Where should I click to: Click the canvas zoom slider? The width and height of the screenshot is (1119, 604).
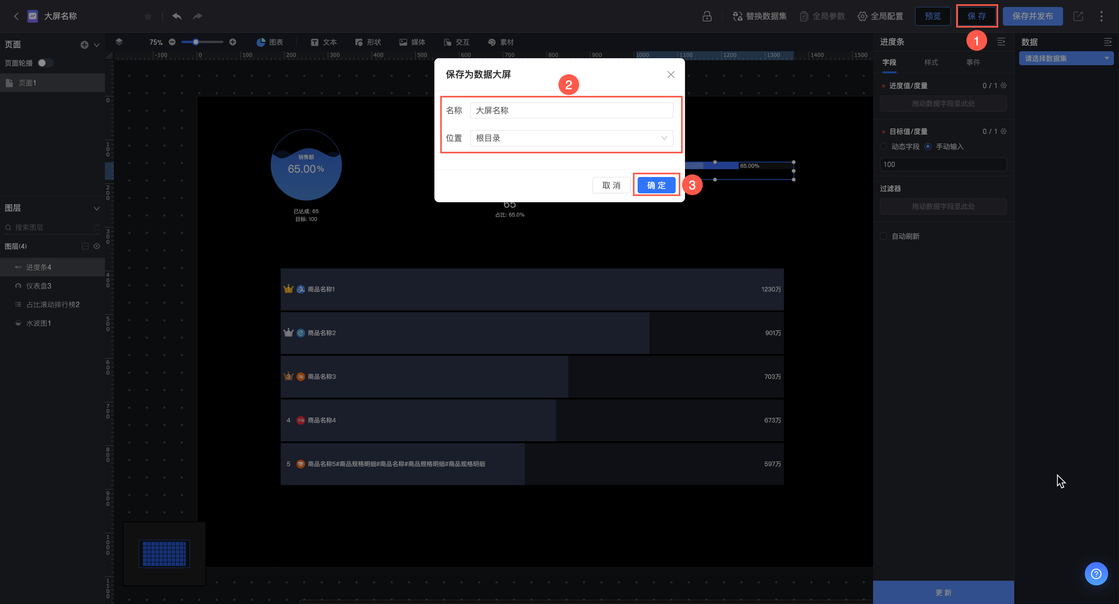pyautogui.click(x=202, y=42)
